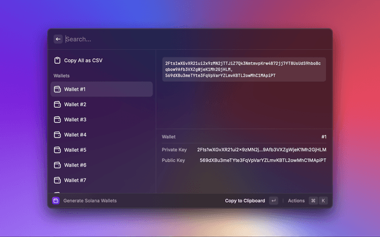Click the Public Key value in details
Screen dimensions: 380x237
[x=262, y=161]
